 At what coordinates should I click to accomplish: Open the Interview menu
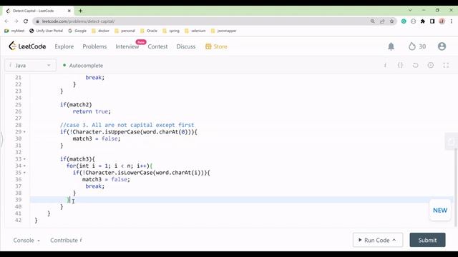[x=127, y=46]
